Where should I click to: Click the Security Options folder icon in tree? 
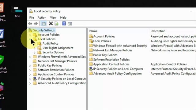coord(40,52)
